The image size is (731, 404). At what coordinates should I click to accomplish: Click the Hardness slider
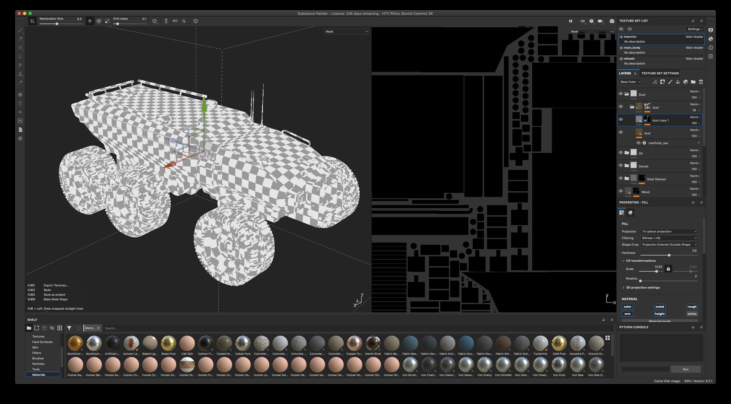(x=669, y=255)
